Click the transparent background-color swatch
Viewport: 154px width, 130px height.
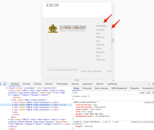click(96, 116)
